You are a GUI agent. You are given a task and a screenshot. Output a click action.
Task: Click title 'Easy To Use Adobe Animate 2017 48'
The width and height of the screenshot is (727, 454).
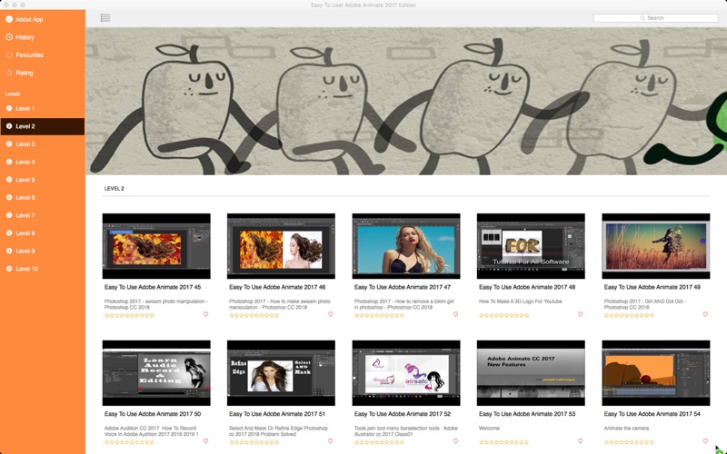click(x=527, y=287)
